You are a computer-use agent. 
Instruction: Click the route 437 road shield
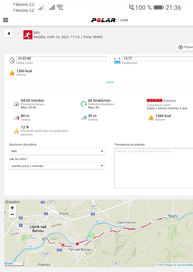click(x=60, y=250)
